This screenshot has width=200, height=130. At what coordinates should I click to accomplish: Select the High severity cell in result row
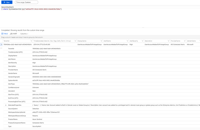coord(131,44)
